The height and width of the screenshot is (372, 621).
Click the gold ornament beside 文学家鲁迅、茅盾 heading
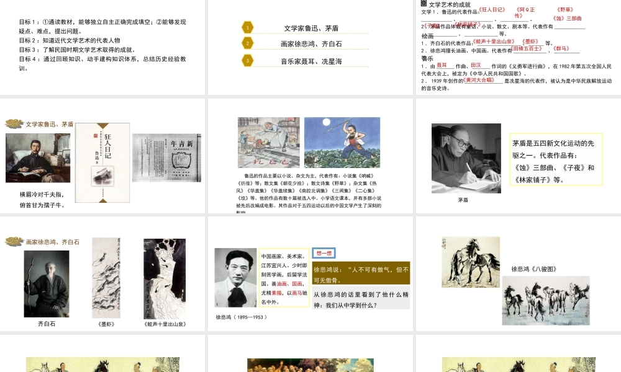14,124
